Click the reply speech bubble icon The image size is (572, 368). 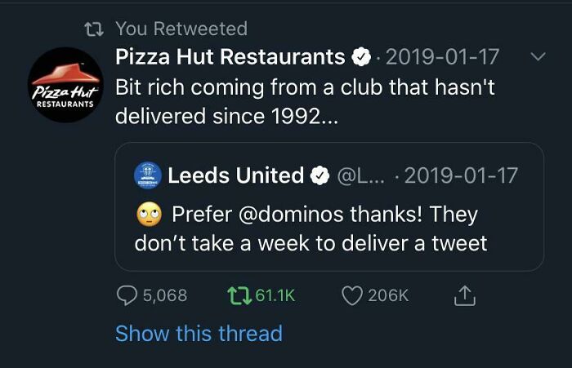point(127,295)
